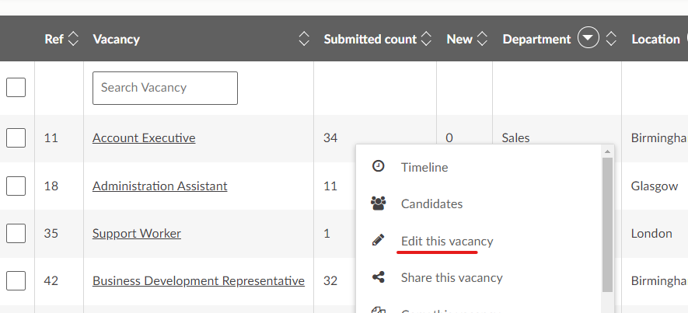Image resolution: width=688 pixels, height=313 pixels.
Task: Click the context menu scrollbar
Action: (607, 225)
